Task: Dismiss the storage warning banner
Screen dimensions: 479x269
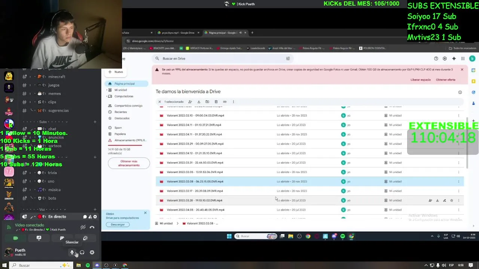Action: point(462,69)
